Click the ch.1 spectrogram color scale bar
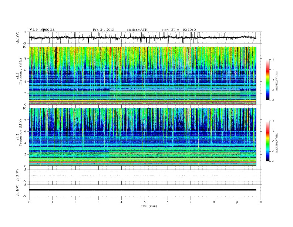293x227 pixels. (x=267, y=80)
